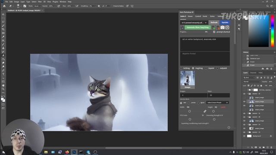This screenshot has width=276, height=155.
Task: Open the Select Smart Preset dropdown
Action: coord(217,102)
